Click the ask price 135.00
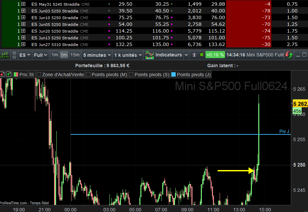The width and height of the screenshot is (308, 212). pos(161,44)
